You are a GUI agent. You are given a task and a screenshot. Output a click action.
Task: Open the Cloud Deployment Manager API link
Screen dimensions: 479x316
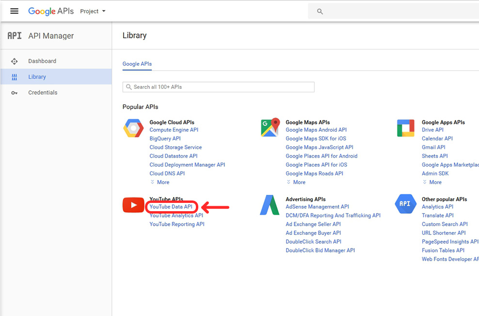(187, 165)
